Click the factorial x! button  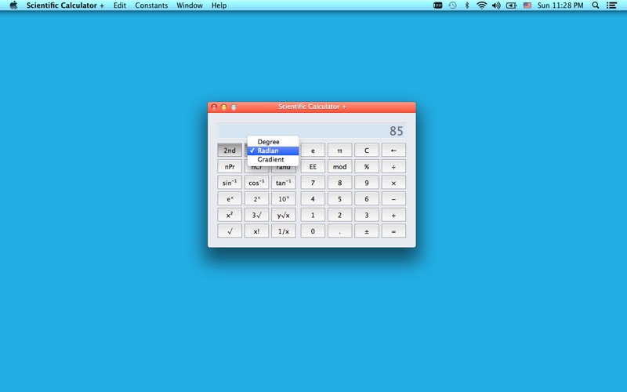click(x=256, y=230)
